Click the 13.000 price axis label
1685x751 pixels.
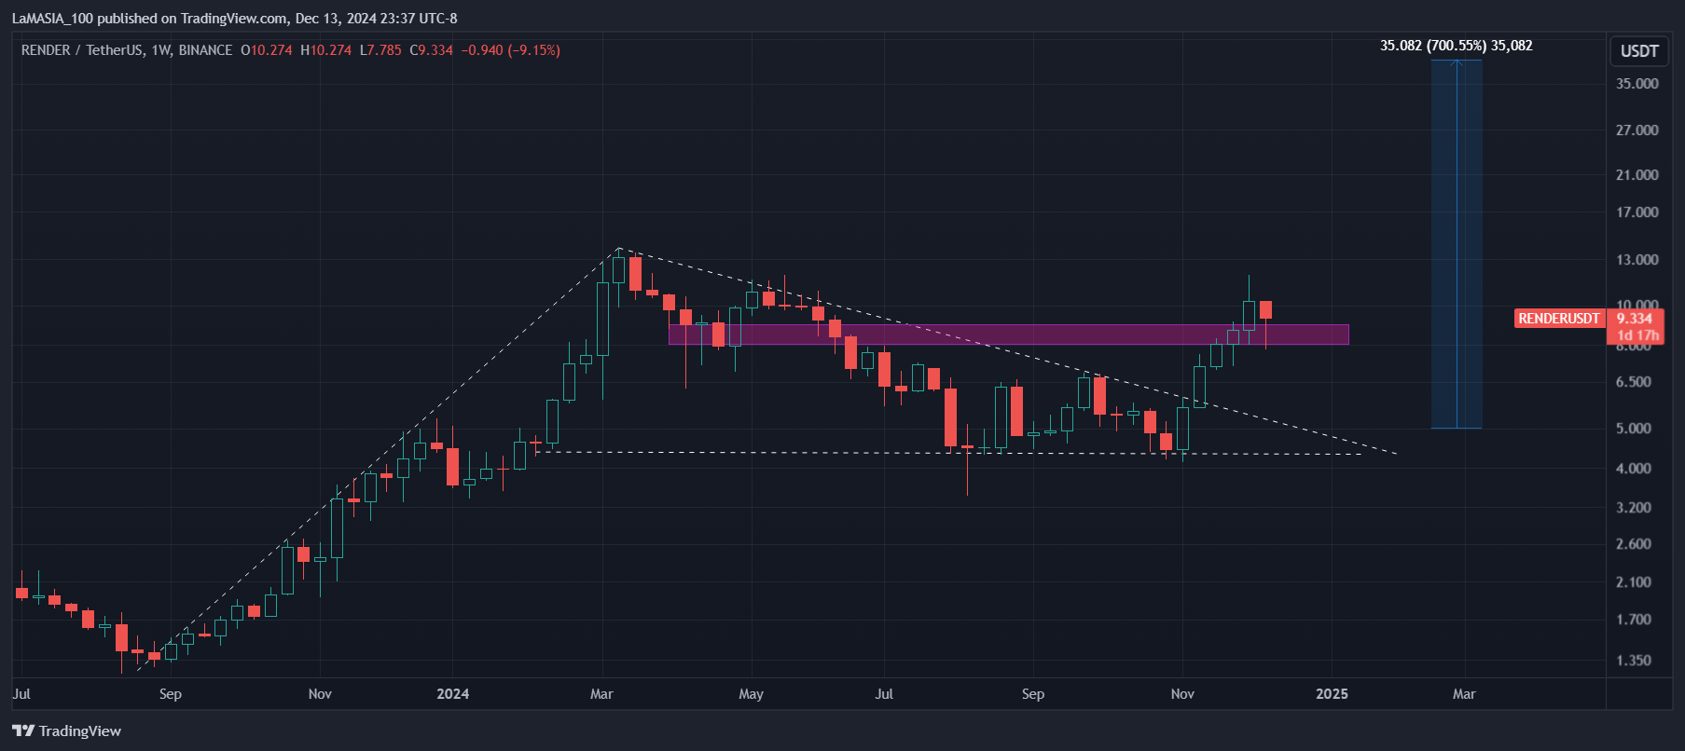(1637, 260)
